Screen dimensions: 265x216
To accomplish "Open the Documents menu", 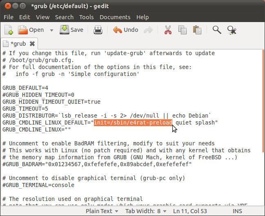I will coord(115,17).
